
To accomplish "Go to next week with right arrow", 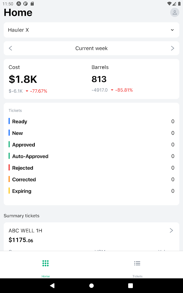I will point(172,48).
